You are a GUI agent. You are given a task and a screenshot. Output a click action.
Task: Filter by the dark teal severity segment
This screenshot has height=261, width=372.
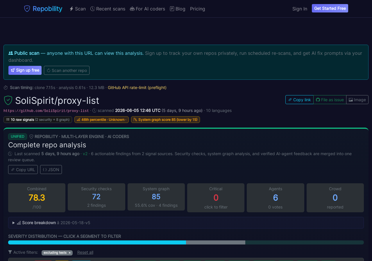tap(305, 242)
